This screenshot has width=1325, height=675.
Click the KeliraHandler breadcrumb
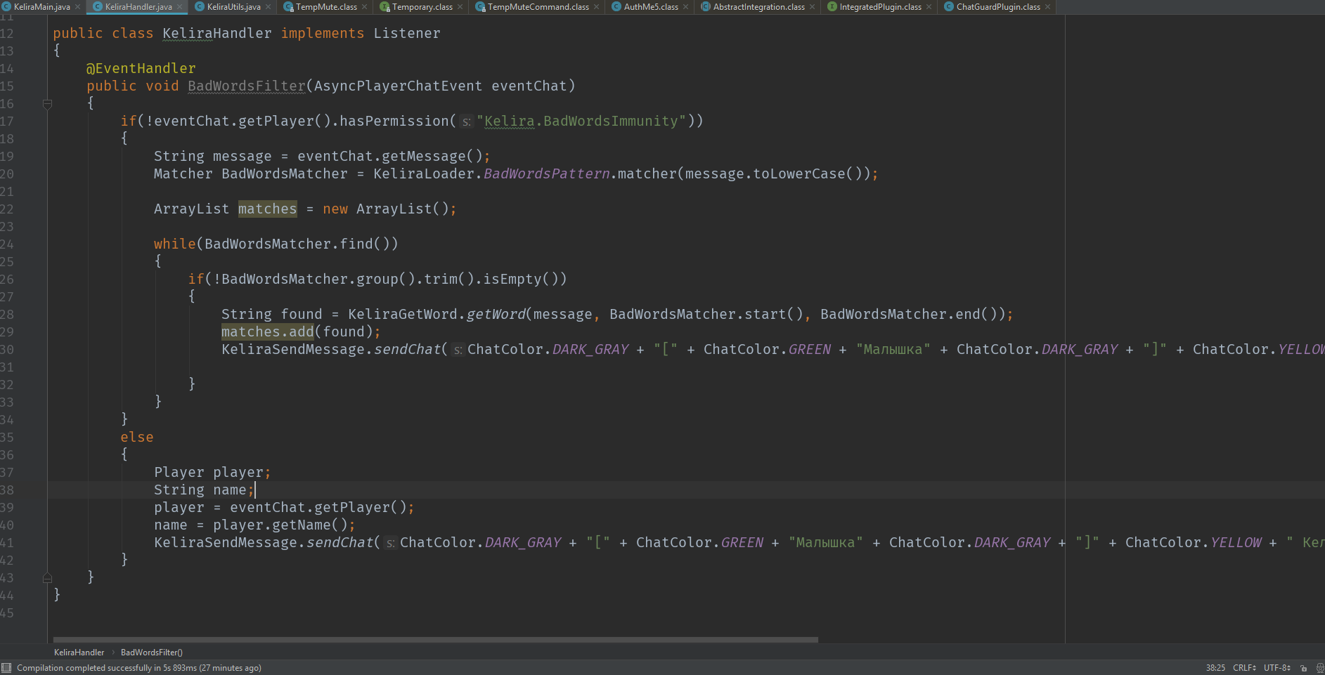coord(79,653)
